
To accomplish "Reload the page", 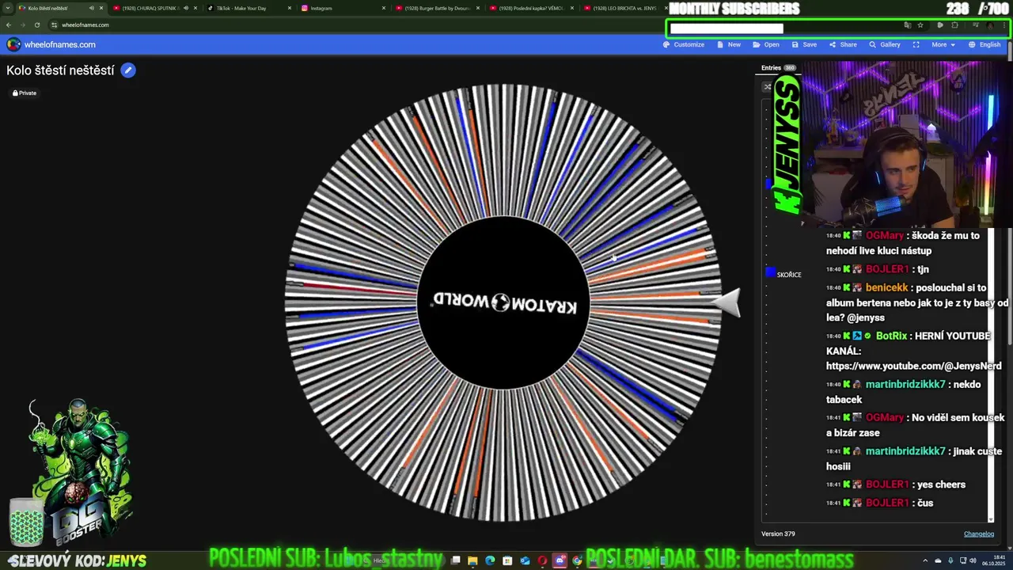I will 36,25.
